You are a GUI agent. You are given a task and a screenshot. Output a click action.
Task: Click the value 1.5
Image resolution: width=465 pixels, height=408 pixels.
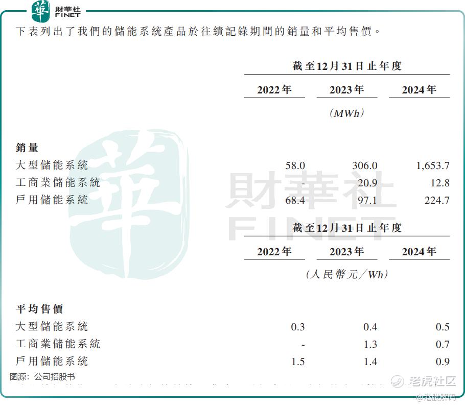[x=298, y=362]
